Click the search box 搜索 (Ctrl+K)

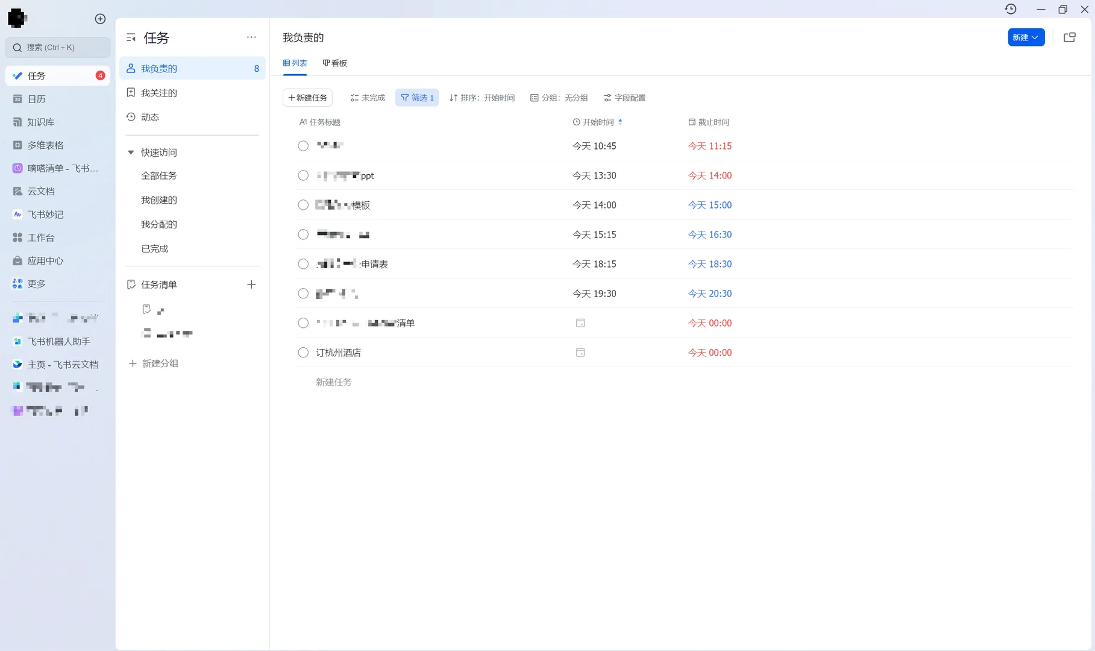(x=58, y=48)
